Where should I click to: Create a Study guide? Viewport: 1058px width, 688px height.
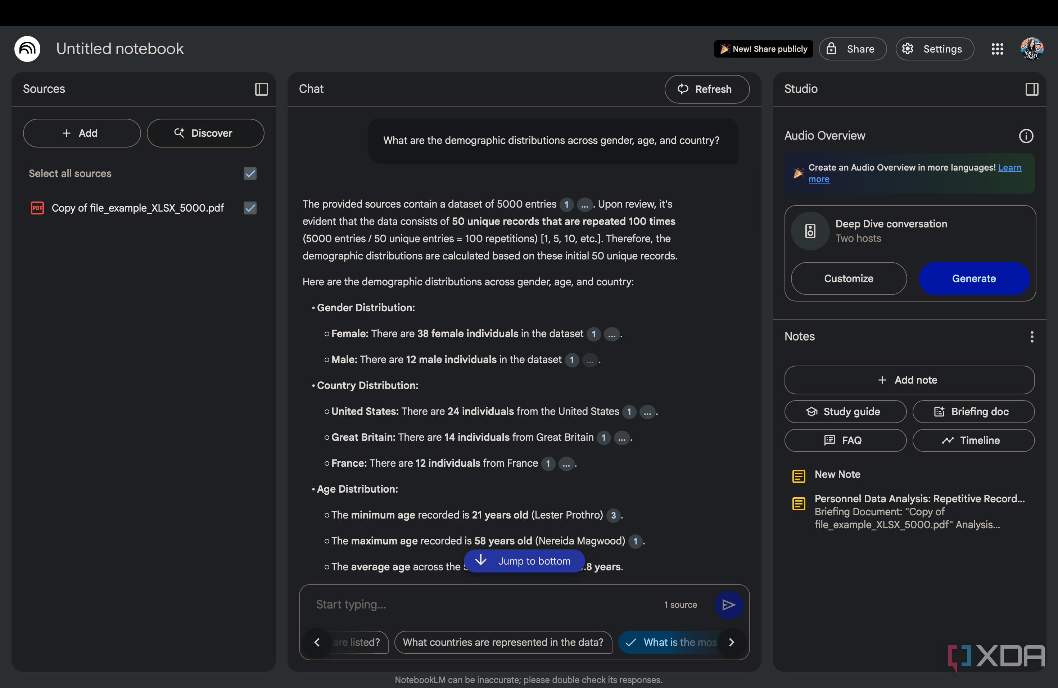click(845, 412)
